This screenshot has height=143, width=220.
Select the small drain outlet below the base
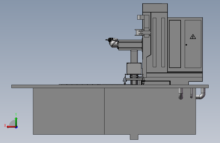(x=134, y=137)
